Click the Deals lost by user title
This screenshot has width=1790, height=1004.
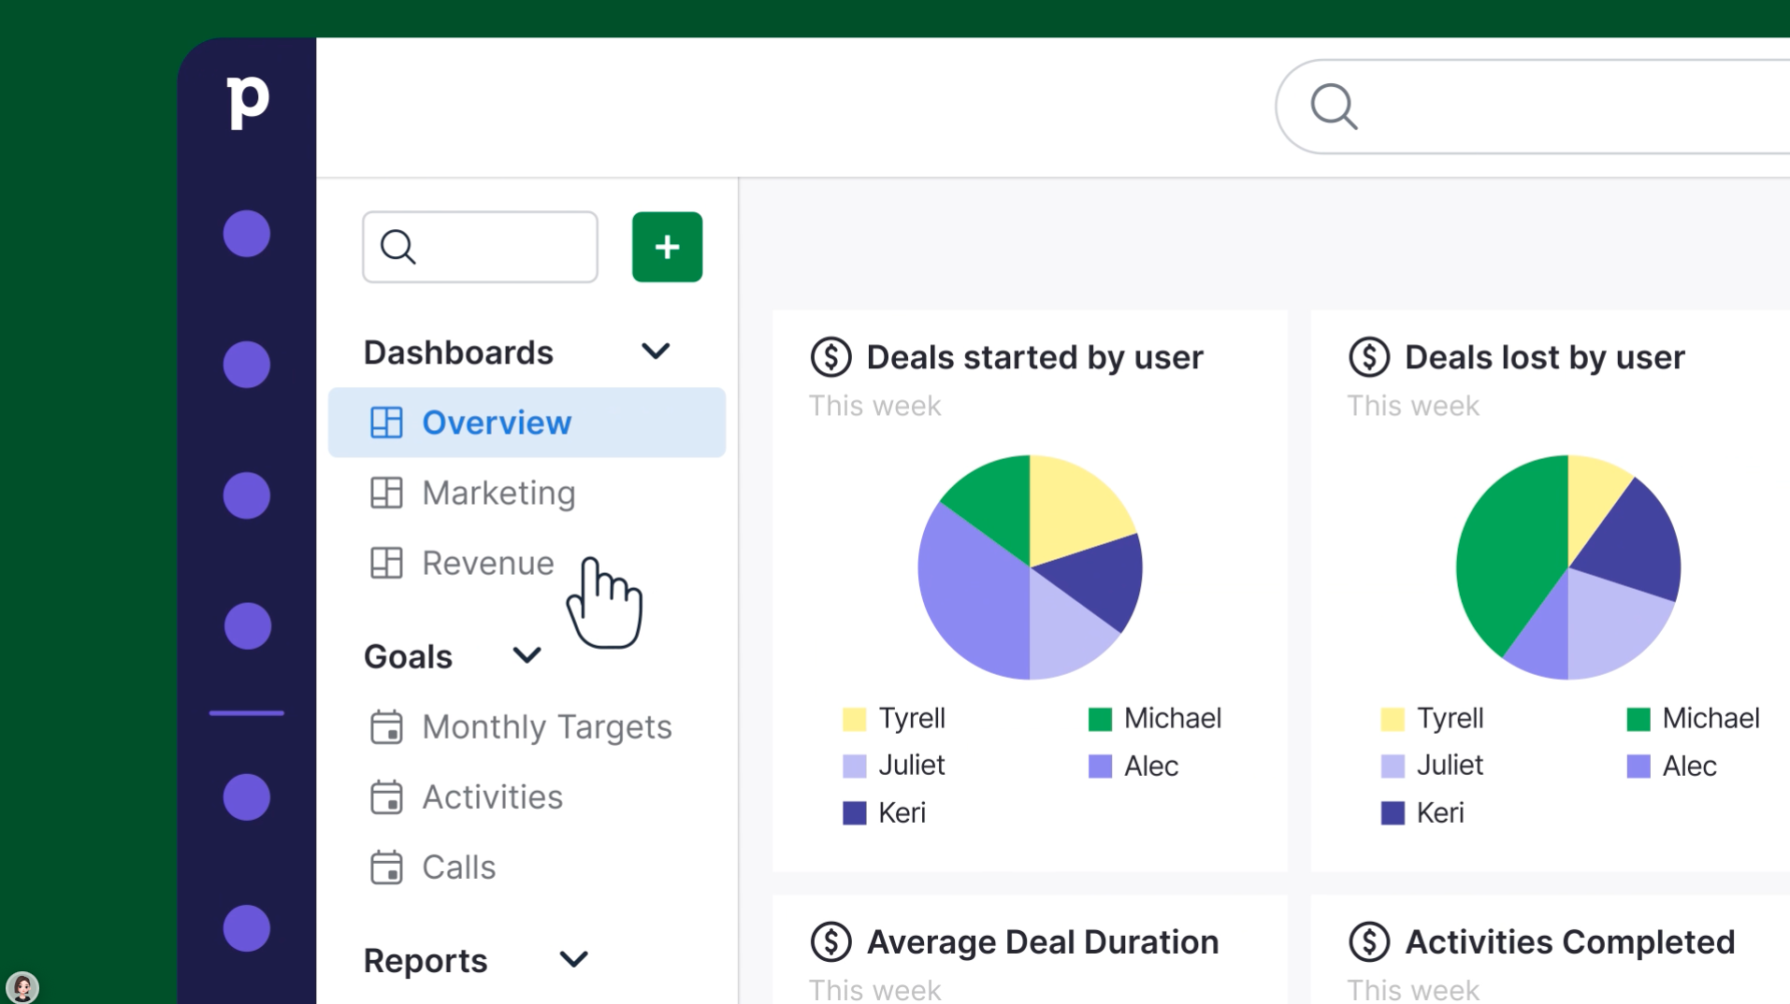(1544, 357)
